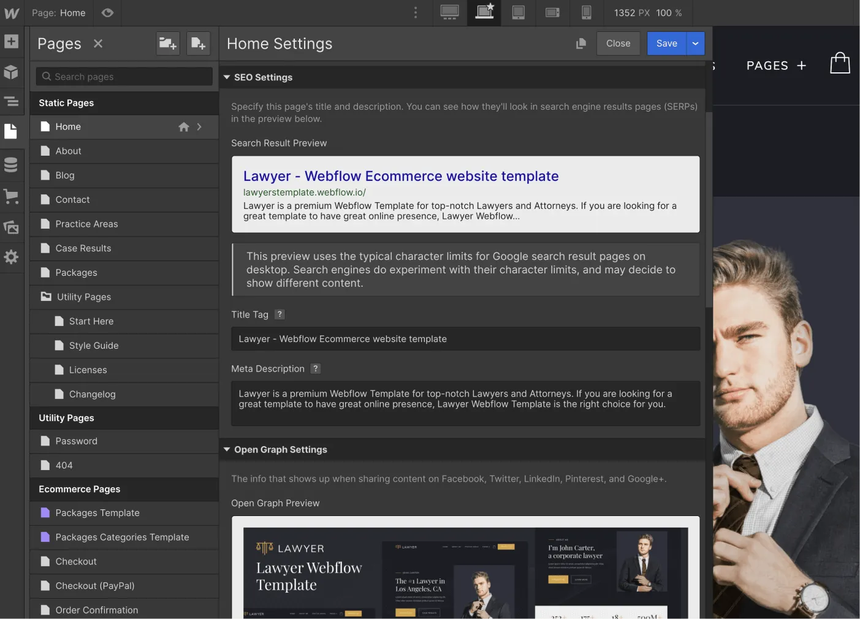Toggle preview mode eye icon
The height and width of the screenshot is (619, 860).
pyautogui.click(x=107, y=13)
